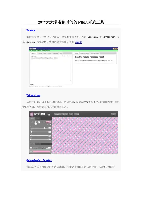The height and width of the screenshot is (201, 142).
Task: Click the background color hex field
Action: pyautogui.click(x=48, y=148)
